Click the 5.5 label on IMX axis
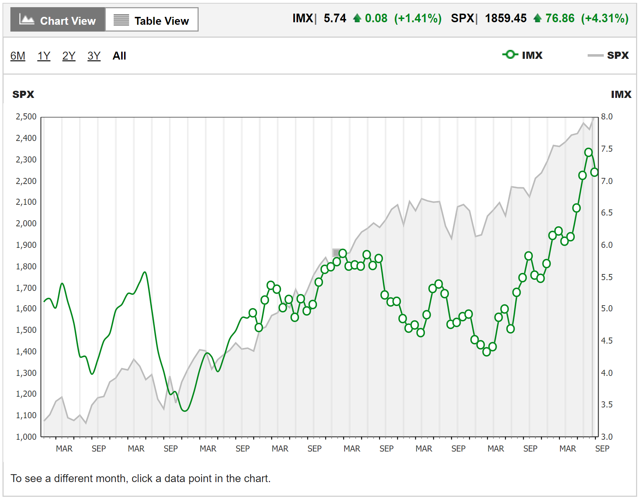The width and height of the screenshot is (640, 500). tap(607, 277)
